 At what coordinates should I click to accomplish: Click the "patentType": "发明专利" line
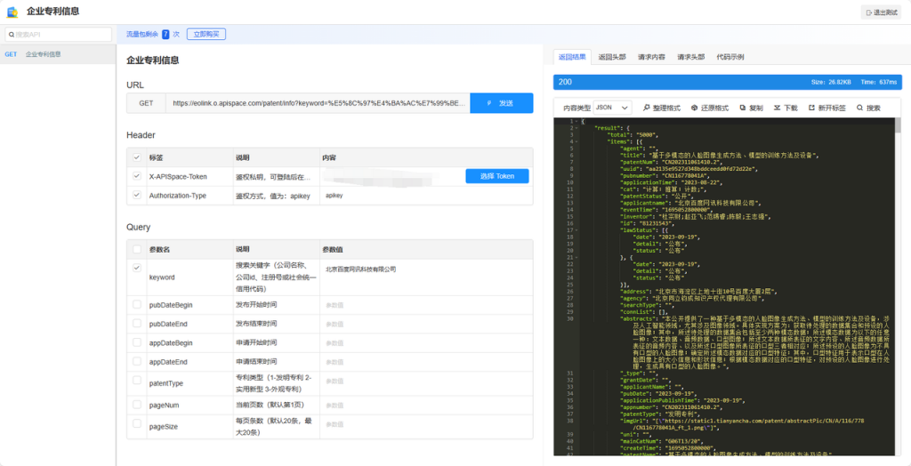tap(658, 414)
